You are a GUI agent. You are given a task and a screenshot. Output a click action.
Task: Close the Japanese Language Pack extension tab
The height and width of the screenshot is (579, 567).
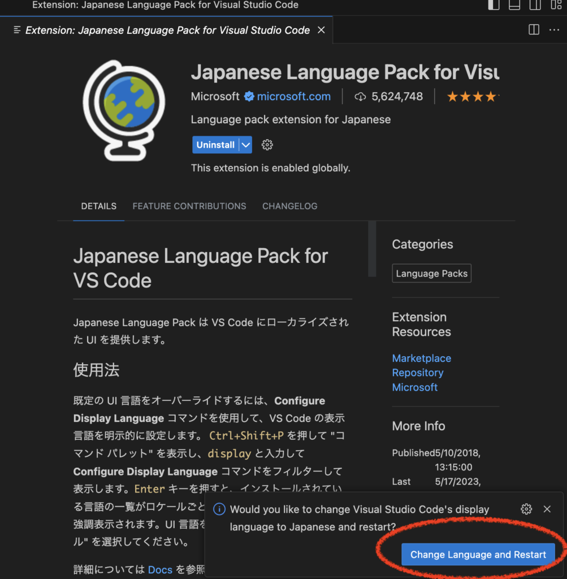tap(321, 30)
